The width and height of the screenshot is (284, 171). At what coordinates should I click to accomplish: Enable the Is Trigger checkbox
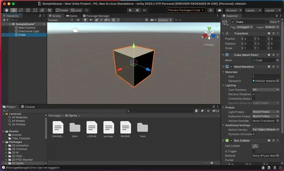point(254,151)
